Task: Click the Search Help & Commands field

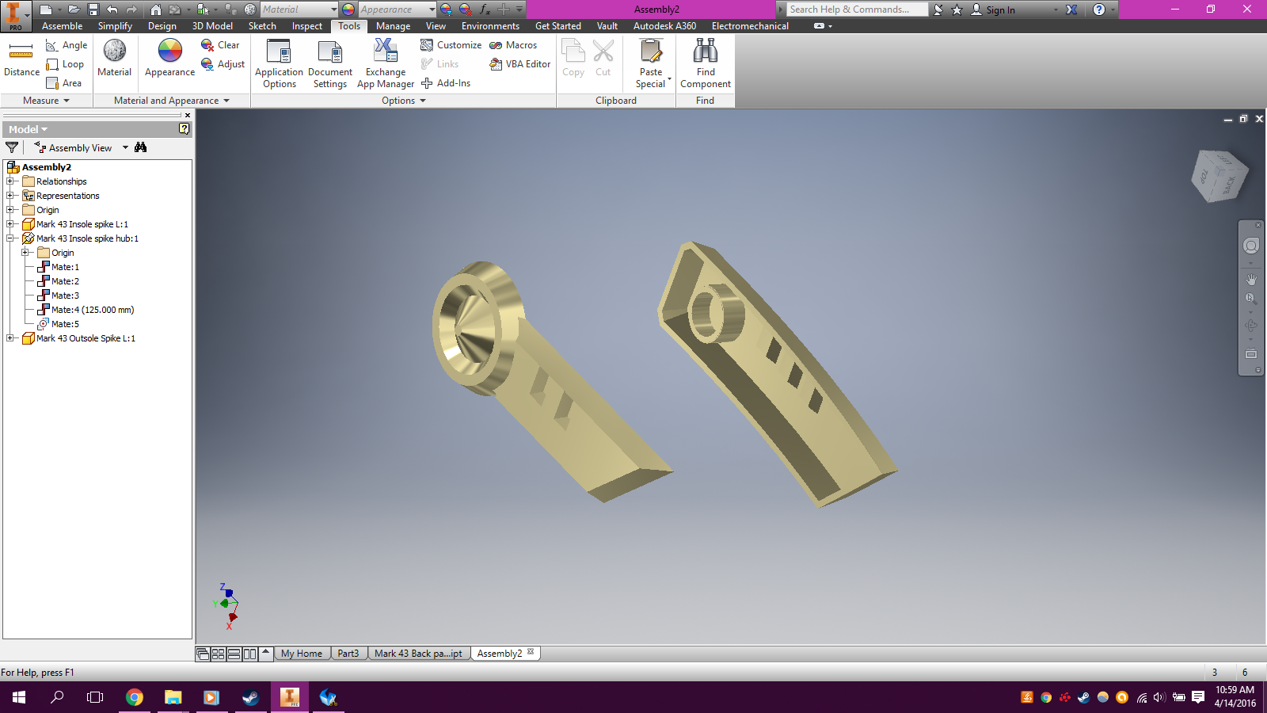Action: 857,10
